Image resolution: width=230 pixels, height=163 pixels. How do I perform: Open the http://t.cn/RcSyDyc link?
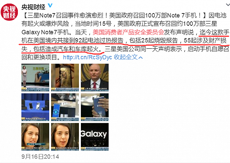(x=87, y=57)
